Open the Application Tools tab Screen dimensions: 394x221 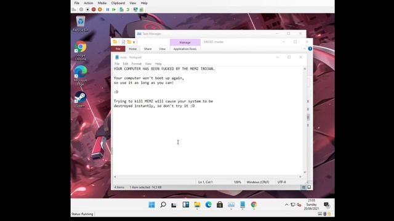(x=185, y=49)
